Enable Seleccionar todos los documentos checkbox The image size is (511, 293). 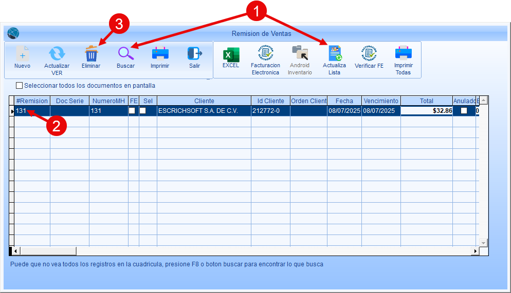coord(20,86)
